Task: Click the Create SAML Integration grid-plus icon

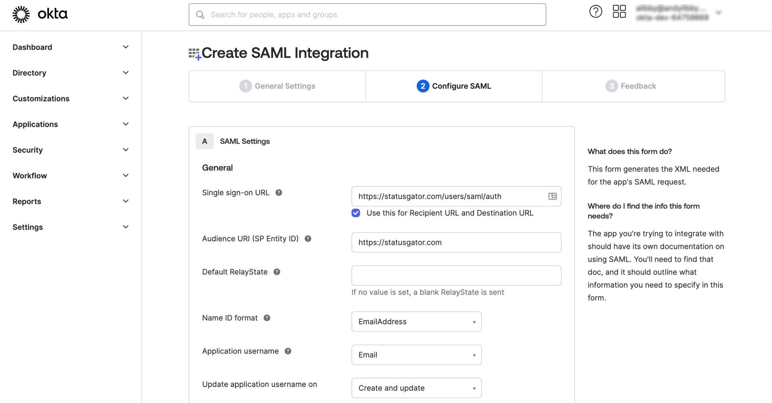Action: point(195,54)
